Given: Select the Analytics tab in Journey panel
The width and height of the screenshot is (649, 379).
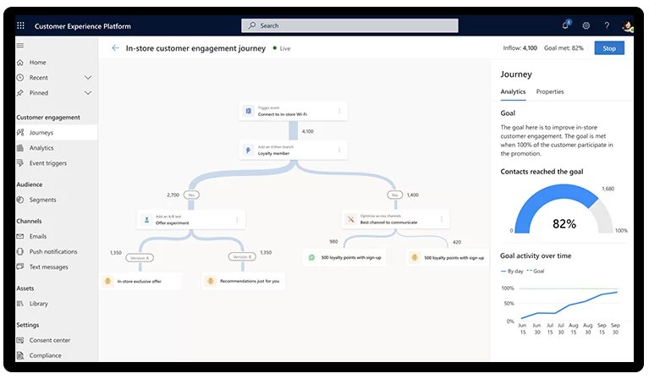Looking at the screenshot, I should pyautogui.click(x=513, y=91).
